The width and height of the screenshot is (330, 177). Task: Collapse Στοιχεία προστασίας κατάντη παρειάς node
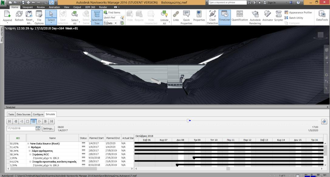[x=30, y=162]
